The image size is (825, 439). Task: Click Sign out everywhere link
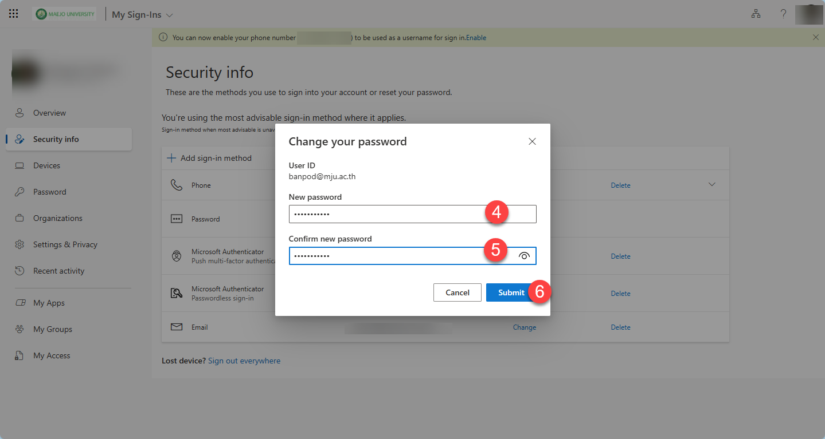click(x=244, y=361)
